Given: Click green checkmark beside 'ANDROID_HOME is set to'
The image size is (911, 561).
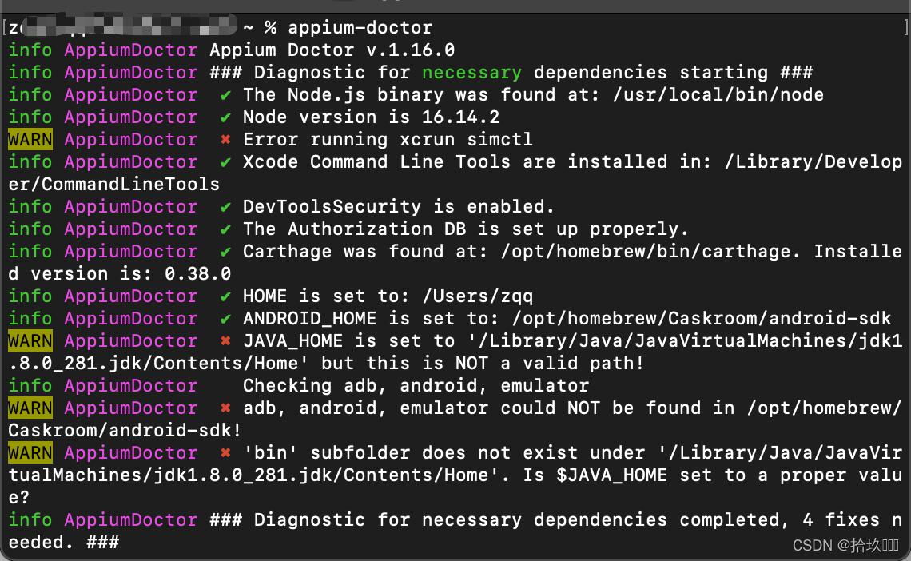Looking at the screenshot, I should 226,319.
